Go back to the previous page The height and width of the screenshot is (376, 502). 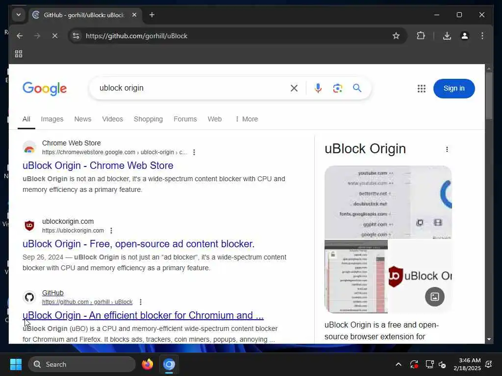(x=20, y=36)
